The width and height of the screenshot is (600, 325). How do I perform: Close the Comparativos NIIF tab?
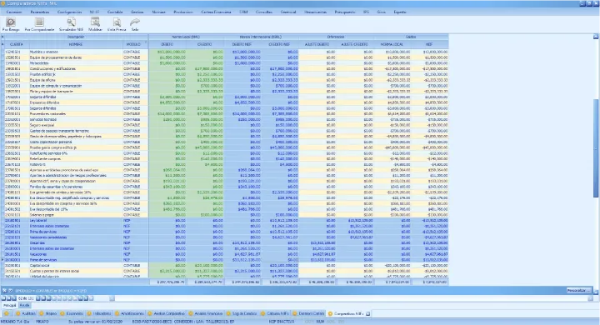pyautogui.click(x=367, y=313)
